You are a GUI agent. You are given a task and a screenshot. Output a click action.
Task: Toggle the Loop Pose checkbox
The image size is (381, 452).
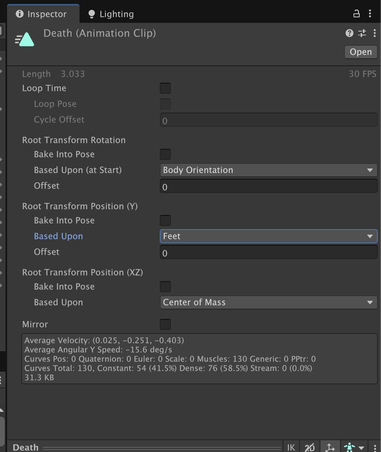165,104
